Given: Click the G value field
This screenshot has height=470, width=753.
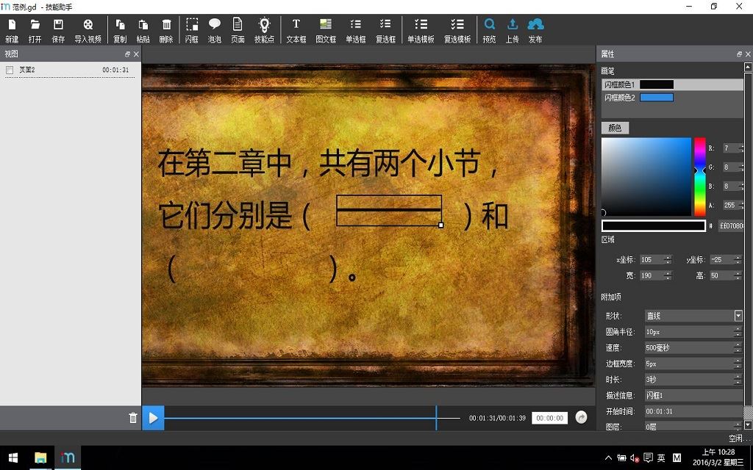Looking at the screenshot, I should click(x=732, y=167).
